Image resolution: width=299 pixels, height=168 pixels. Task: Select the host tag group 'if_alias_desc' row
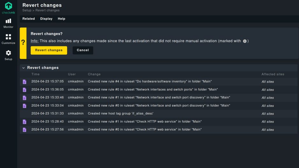click(x=121, y=114)
